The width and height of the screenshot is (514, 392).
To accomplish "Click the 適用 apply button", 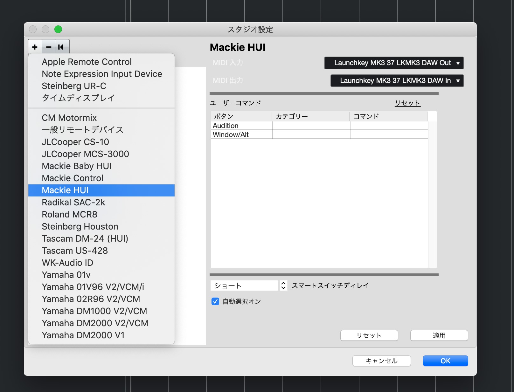I will (439, 335).
